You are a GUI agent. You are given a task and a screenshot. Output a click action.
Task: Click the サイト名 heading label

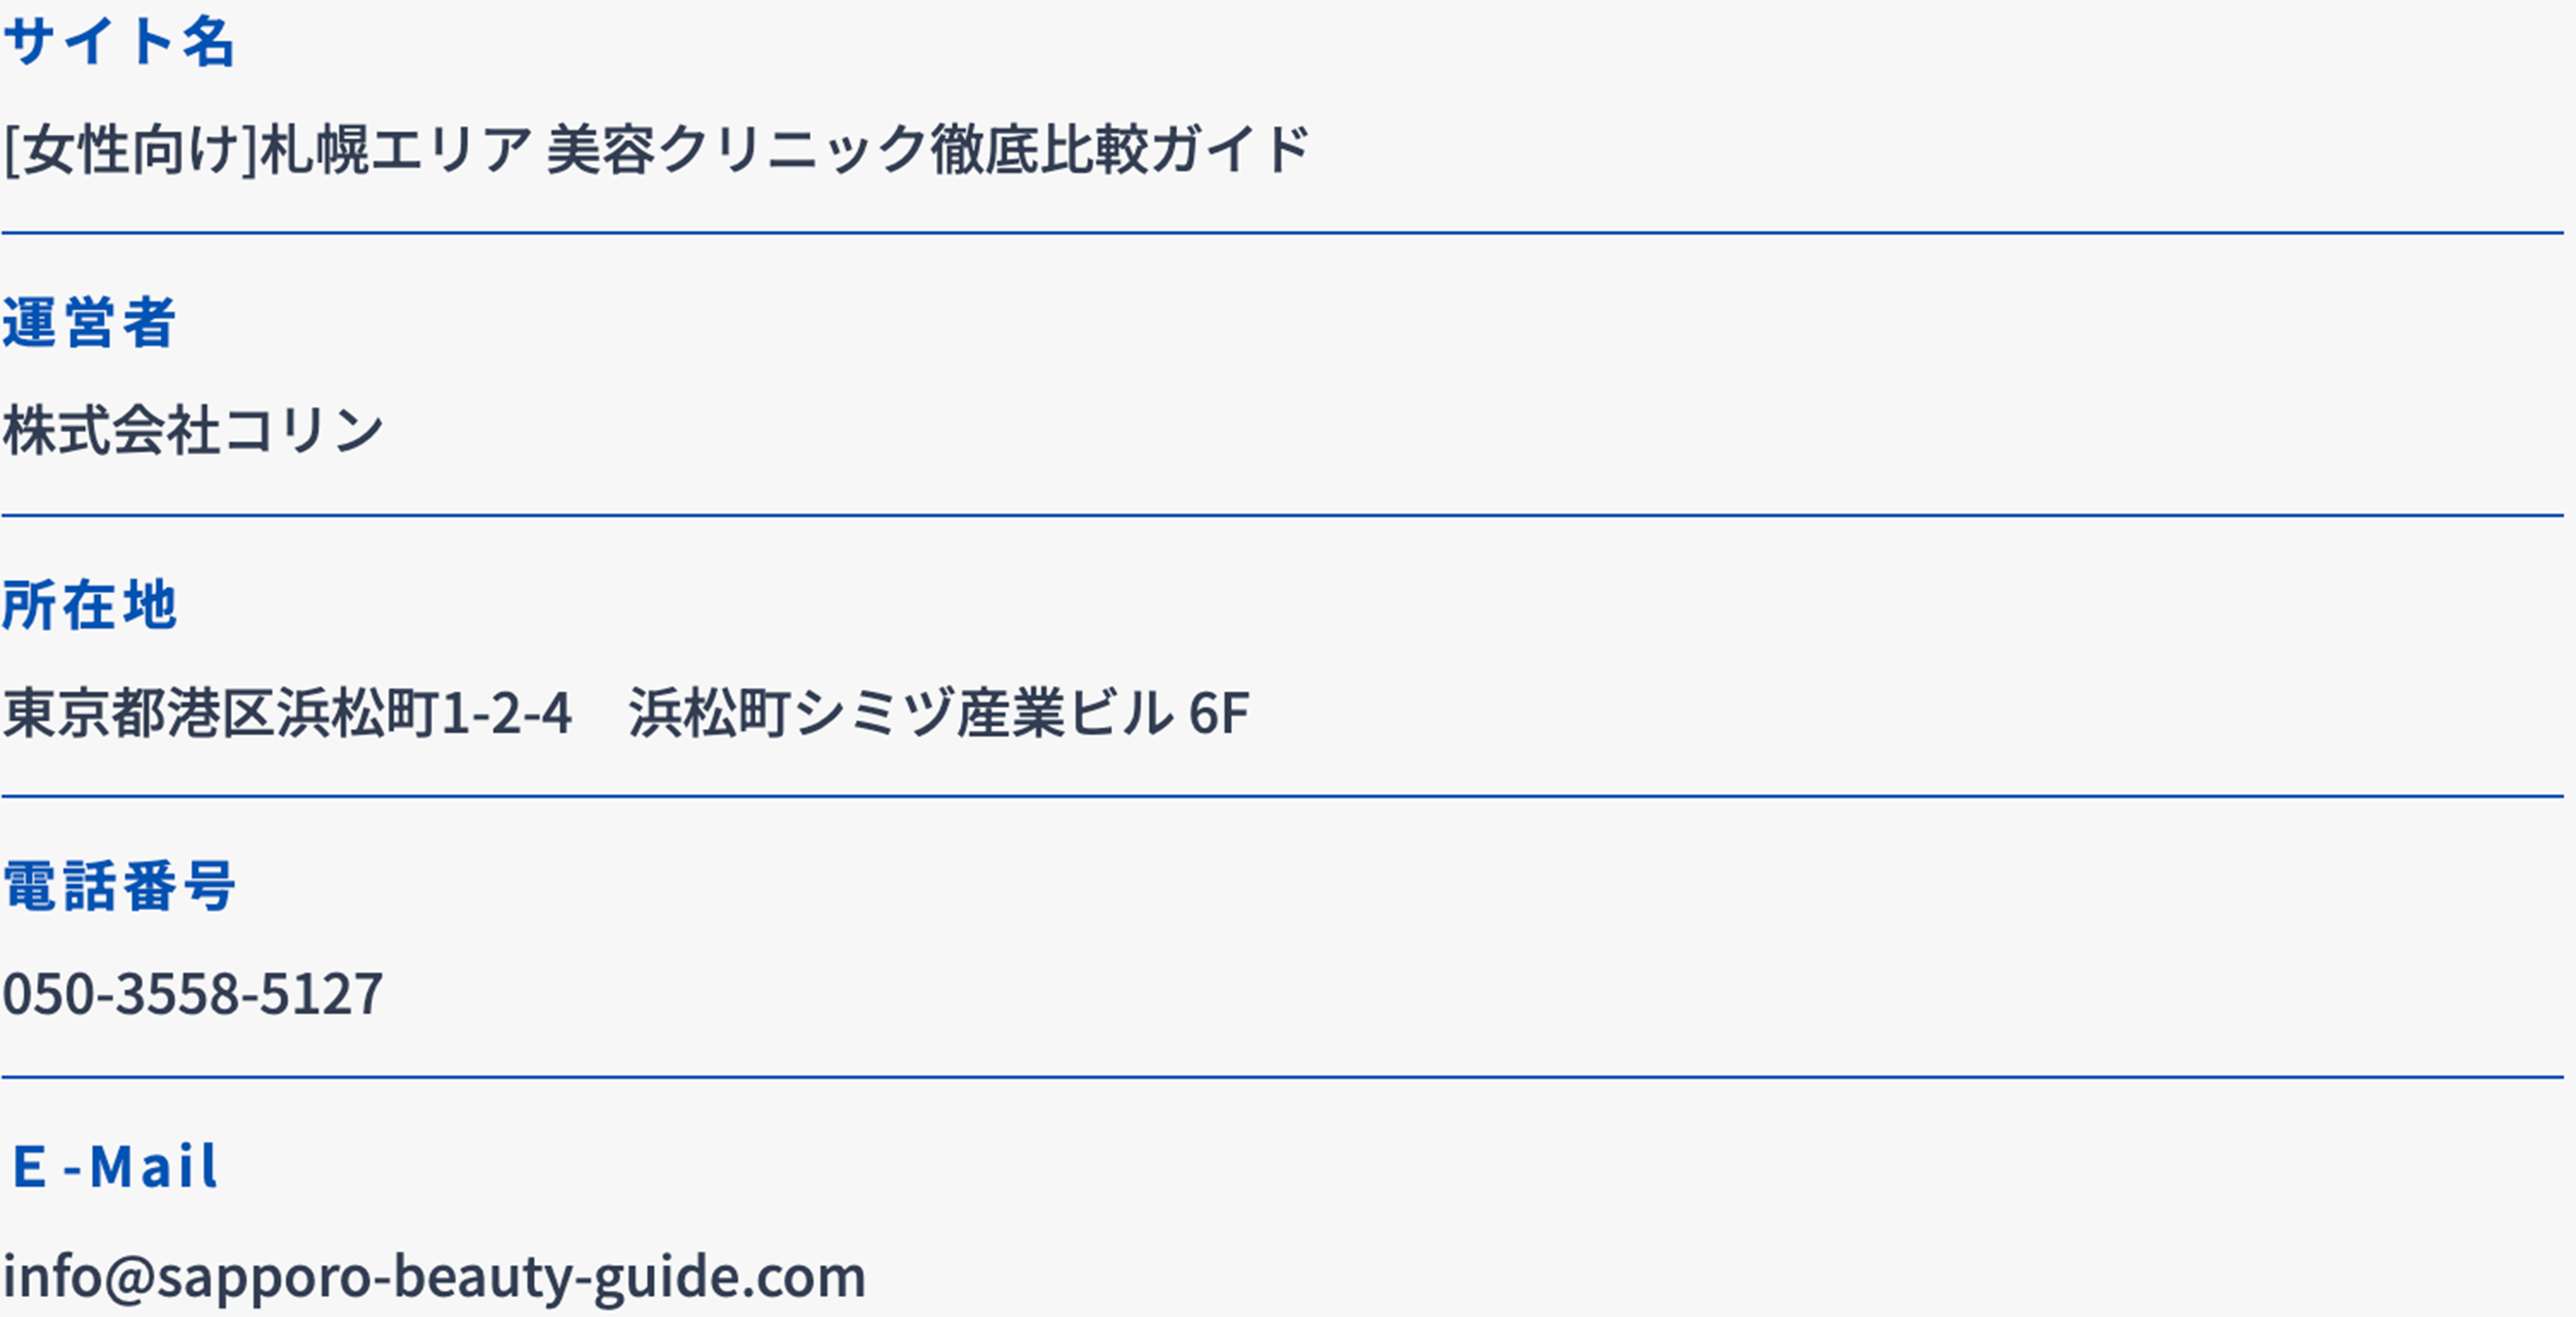pos(118,42)
